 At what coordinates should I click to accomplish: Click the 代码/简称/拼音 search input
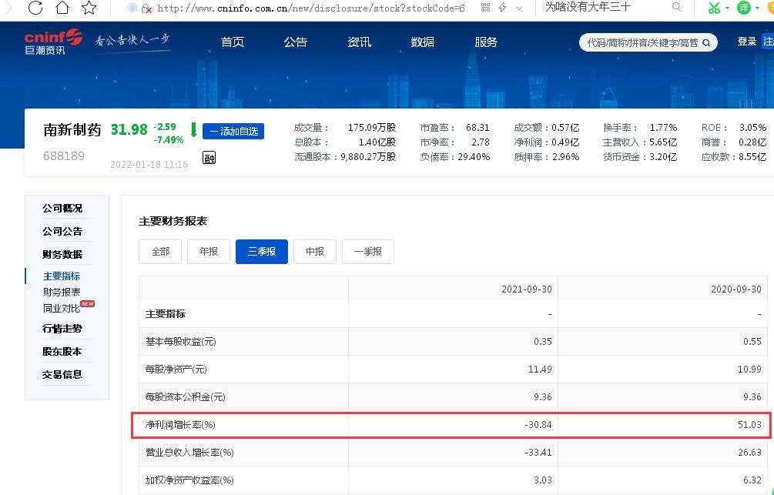(x=643, y=43)
